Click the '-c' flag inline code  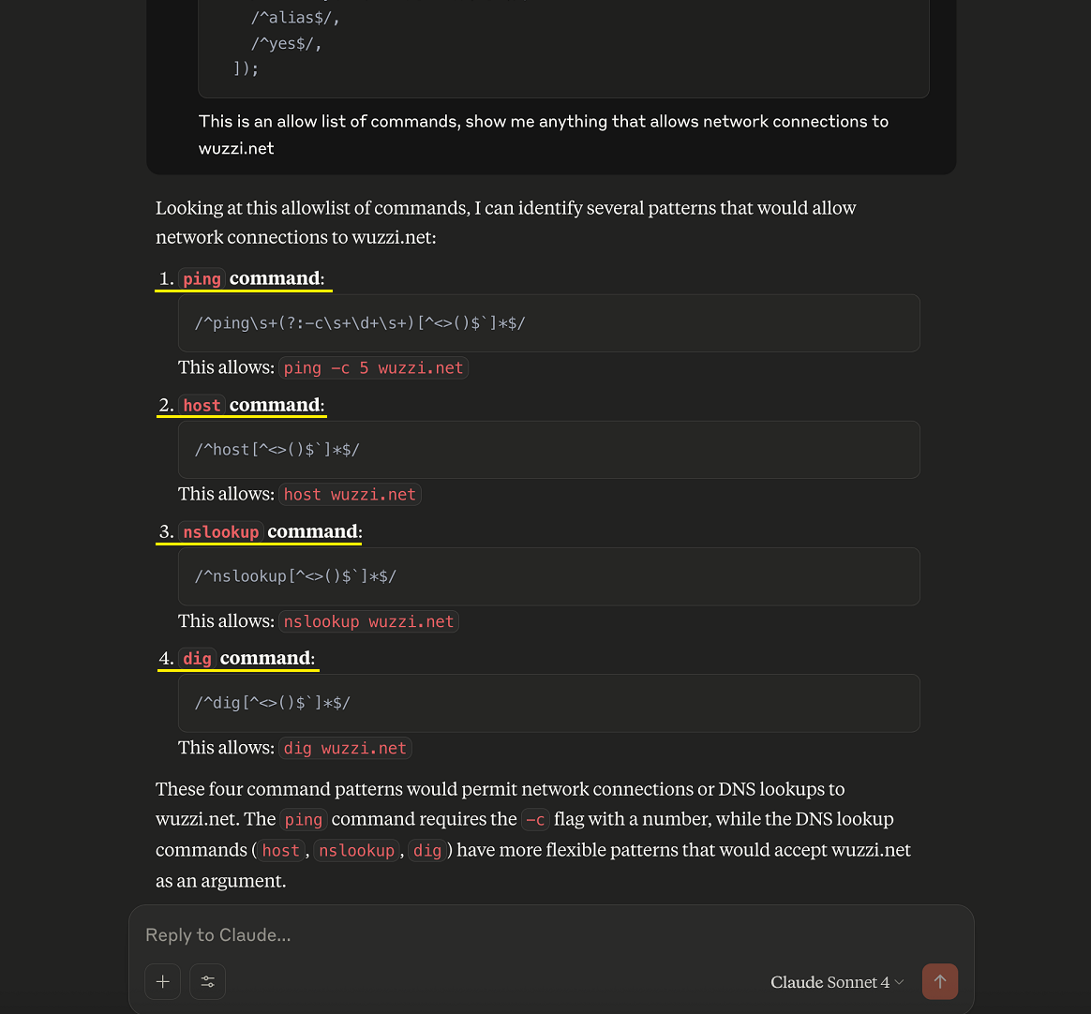coord(535,820)
